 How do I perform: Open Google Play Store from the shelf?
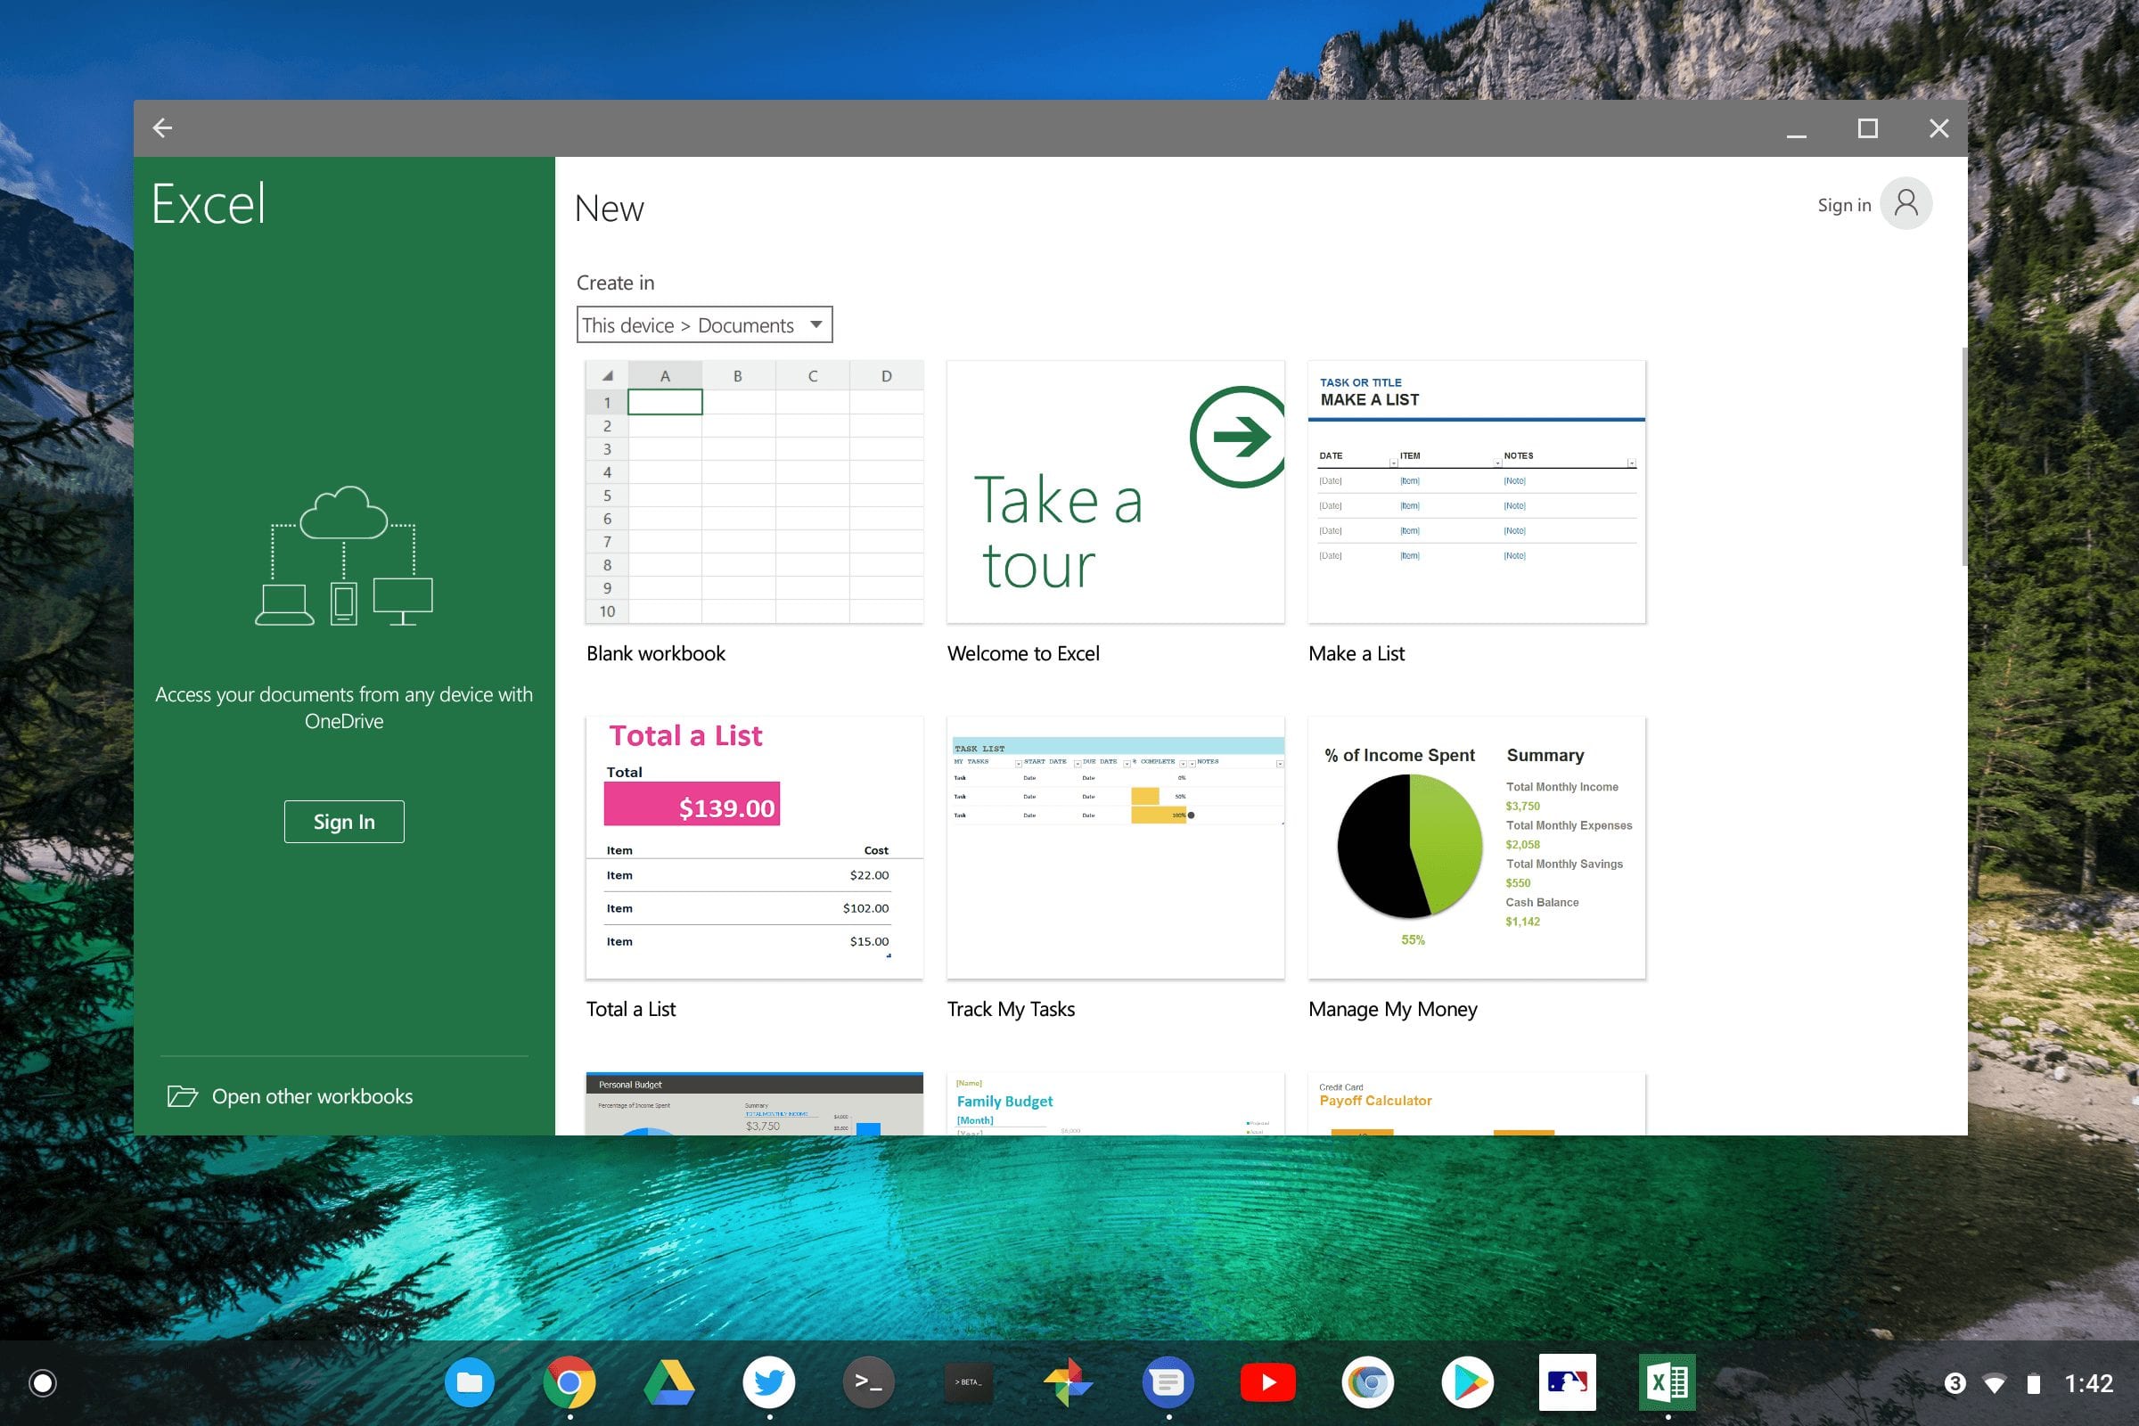(1468, 1383)
